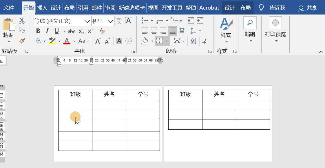Open the 视图 ribbon tab
The image size is (325, 168).
(153, 8)
